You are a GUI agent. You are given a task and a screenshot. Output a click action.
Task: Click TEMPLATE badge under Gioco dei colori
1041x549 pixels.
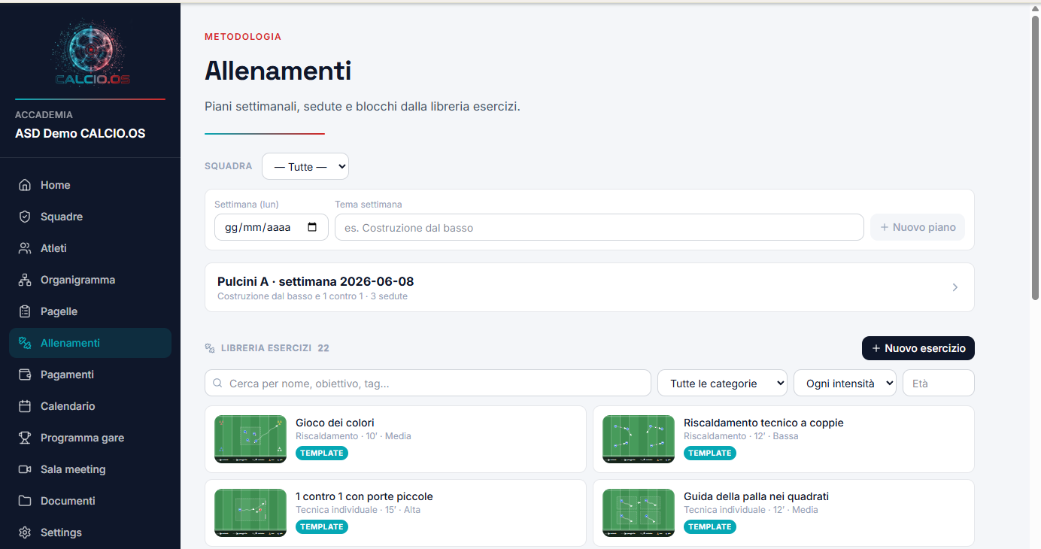pos(322,453)
